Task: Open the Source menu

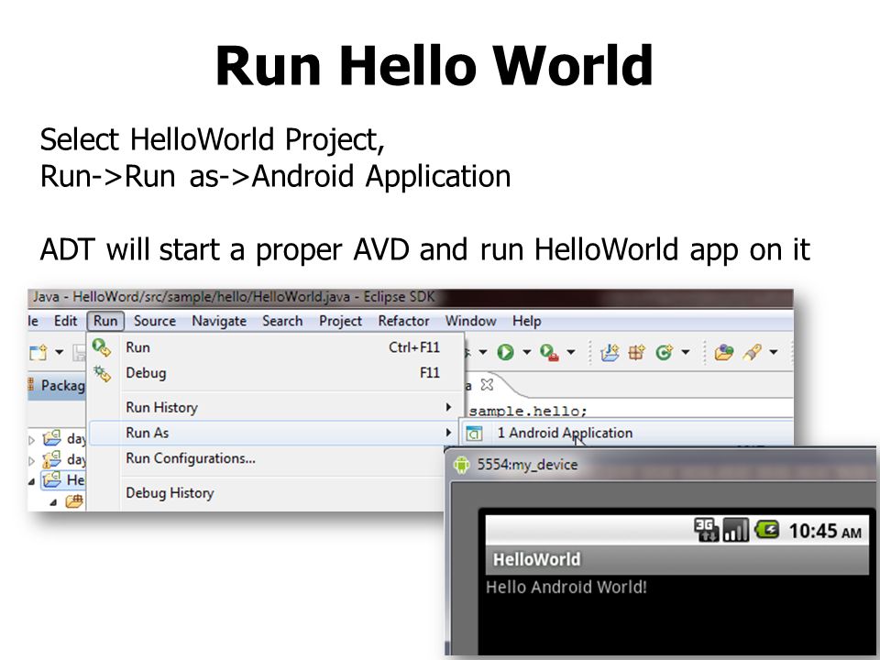Action: pos(155,321)
